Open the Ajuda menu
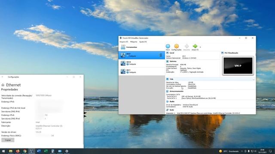The image size is (275, 154). pos(143,42)
